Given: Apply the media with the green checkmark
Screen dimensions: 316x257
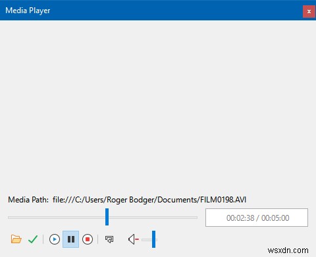Looking at the screenshot, I should (x=33, y=239).
